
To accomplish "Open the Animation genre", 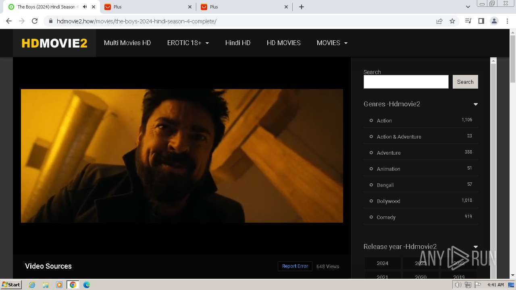I will click(389, 169).
